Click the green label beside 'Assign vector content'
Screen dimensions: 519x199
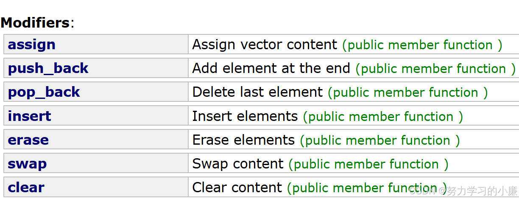(422, 45)
